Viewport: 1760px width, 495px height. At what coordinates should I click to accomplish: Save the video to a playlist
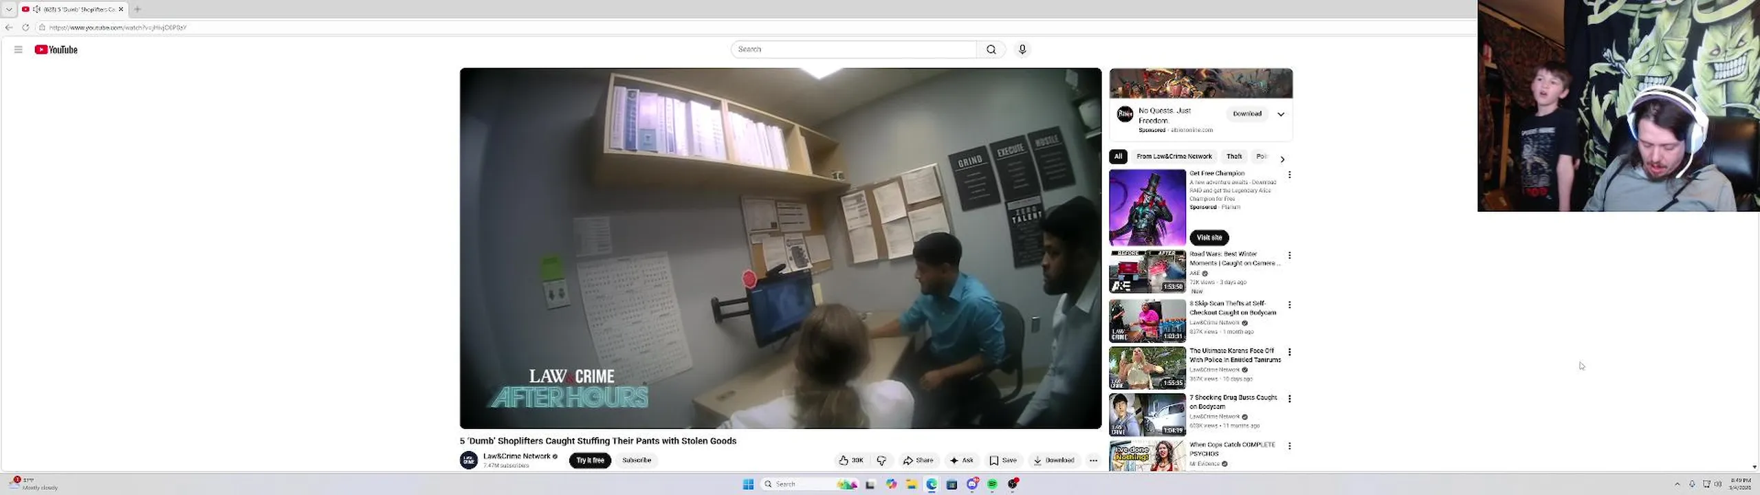[x=1003, y=461]
